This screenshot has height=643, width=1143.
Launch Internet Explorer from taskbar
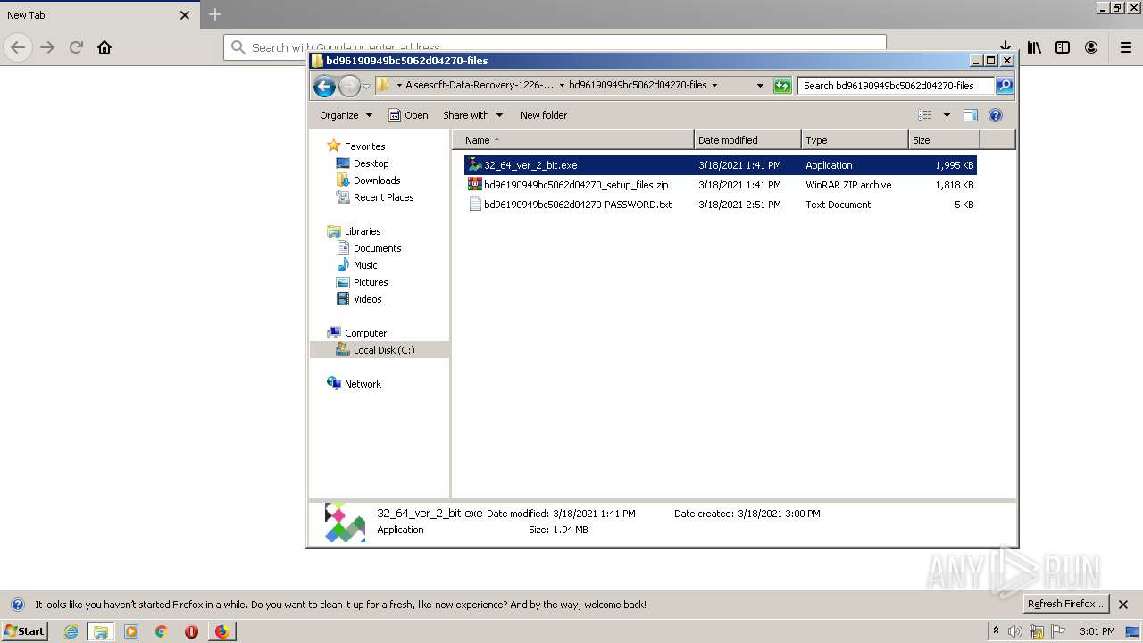[x=71, y=631]
